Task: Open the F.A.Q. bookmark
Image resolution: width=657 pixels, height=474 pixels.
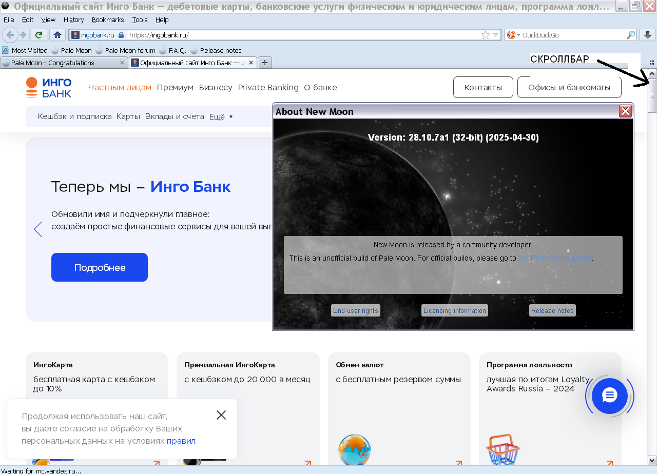Action: point(172,50)
